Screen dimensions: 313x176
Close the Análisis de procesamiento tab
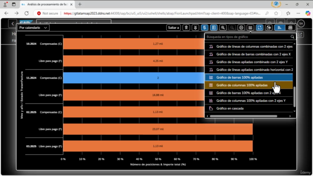71,4
